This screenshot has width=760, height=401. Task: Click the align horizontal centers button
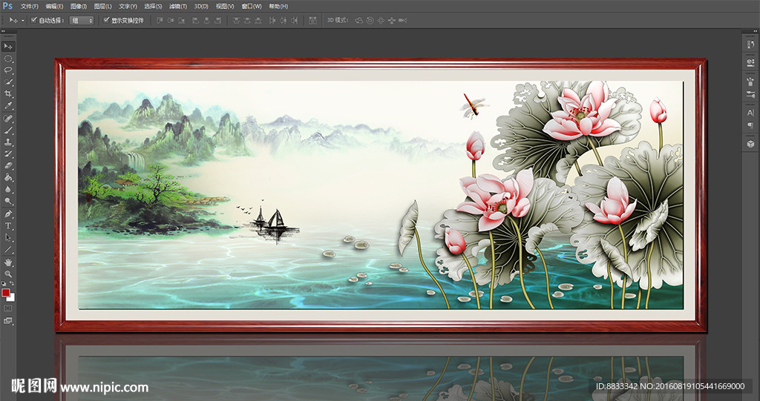click(x=207, y=20)
